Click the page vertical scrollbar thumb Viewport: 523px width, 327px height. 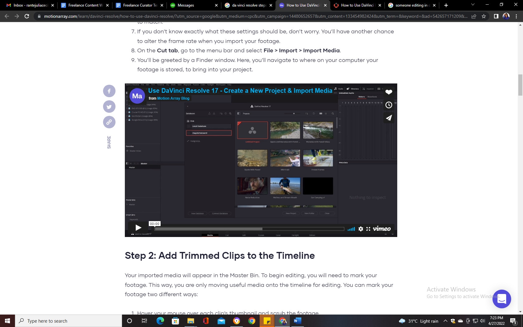520,85
